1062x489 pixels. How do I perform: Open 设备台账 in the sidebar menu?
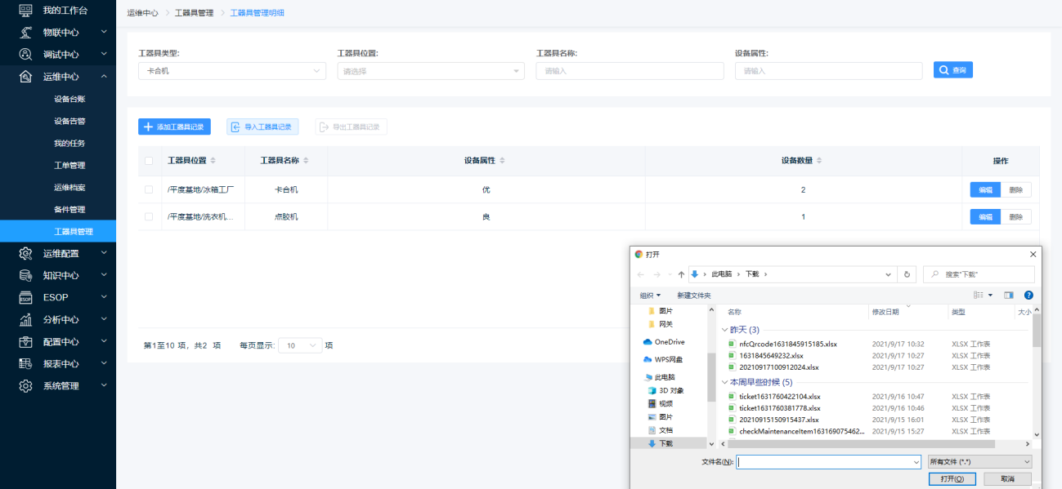(69, 99)
